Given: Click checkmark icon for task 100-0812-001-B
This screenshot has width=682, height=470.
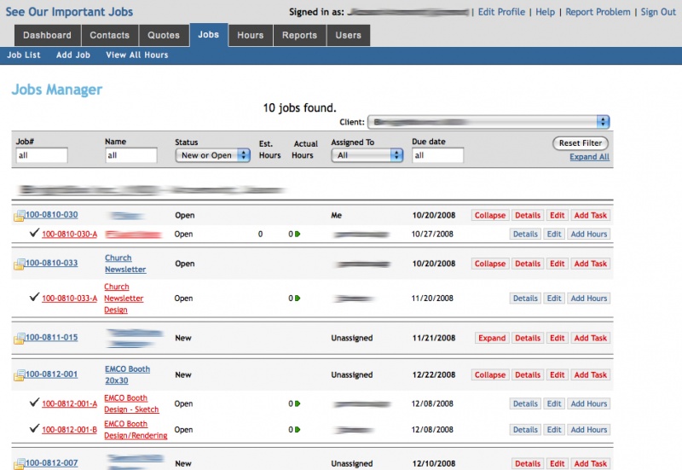Looking at the screenshot, I should (34, 429).
